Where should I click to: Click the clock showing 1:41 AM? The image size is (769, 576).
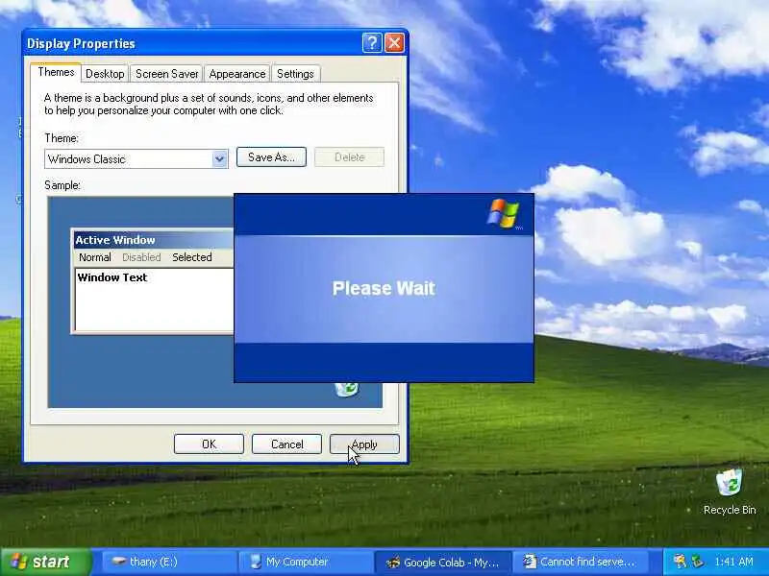733,562
